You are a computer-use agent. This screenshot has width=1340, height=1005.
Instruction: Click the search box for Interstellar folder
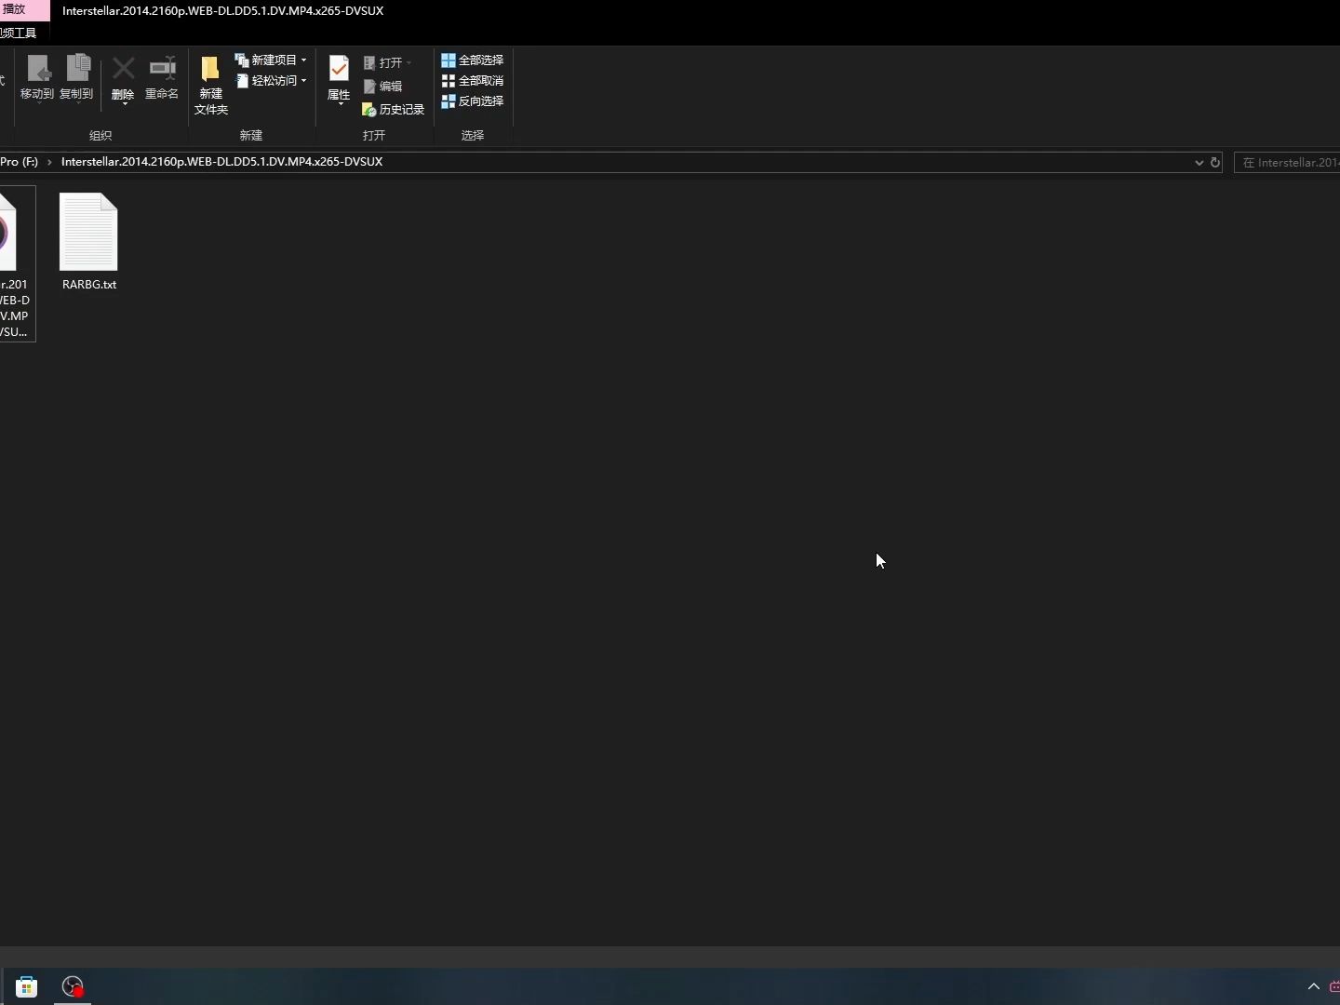pos(1287,162)
